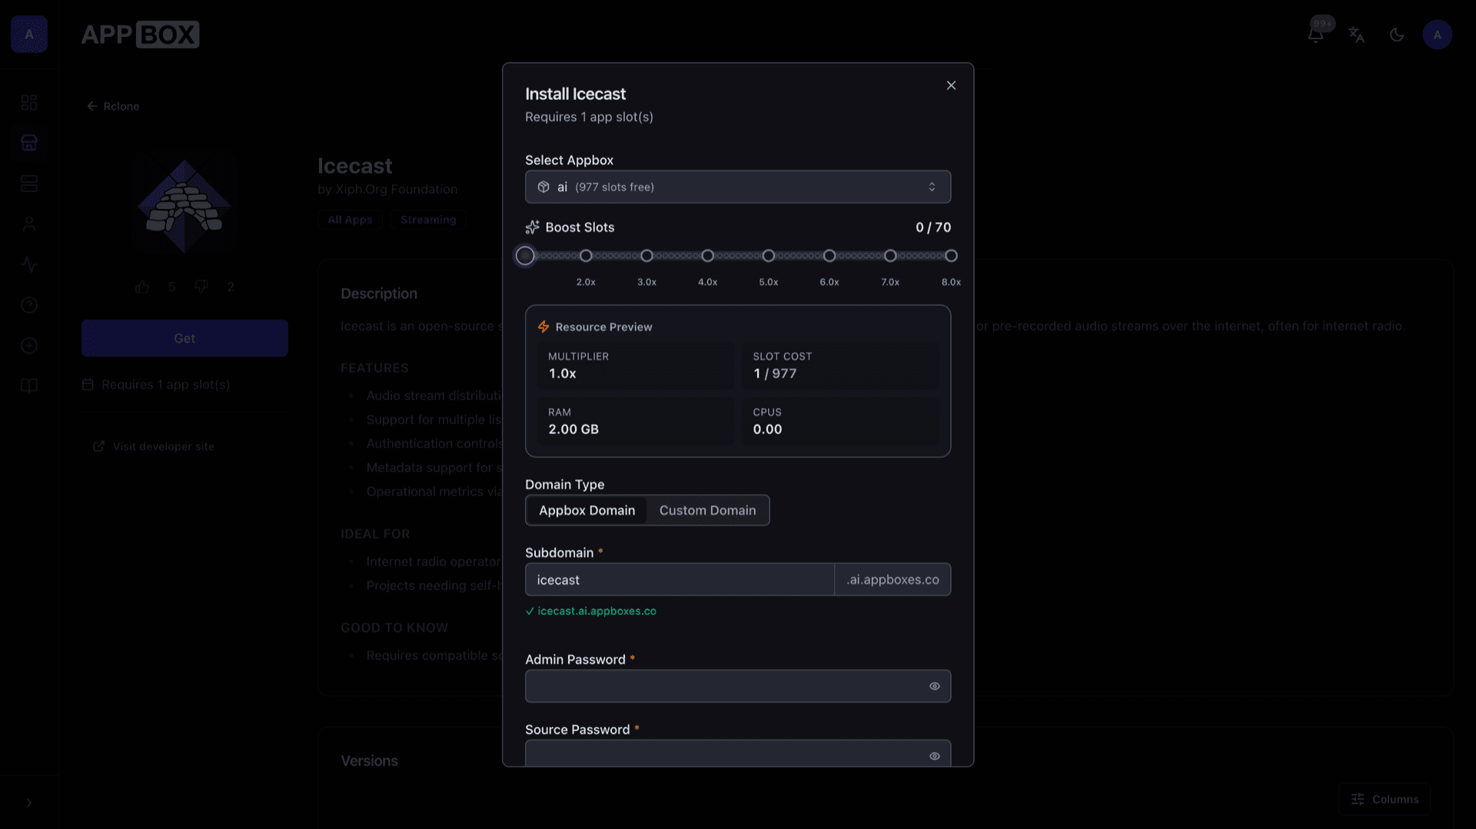Viewport: 1476px width, 829px height.
Task: Click the Multiplier 1.0x value
Action: [562, 373]
